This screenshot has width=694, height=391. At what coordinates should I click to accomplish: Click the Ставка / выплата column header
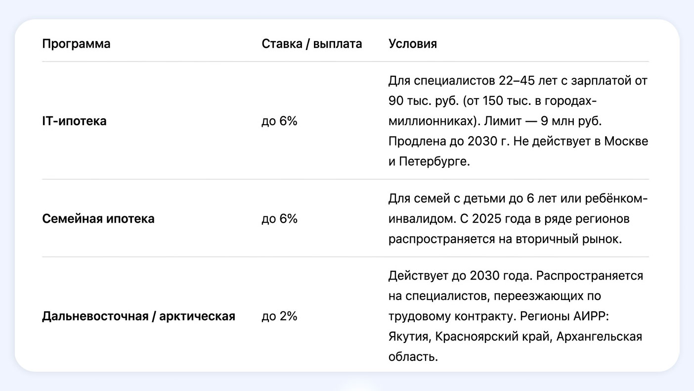pyautogui.click(x=311, y=44)
